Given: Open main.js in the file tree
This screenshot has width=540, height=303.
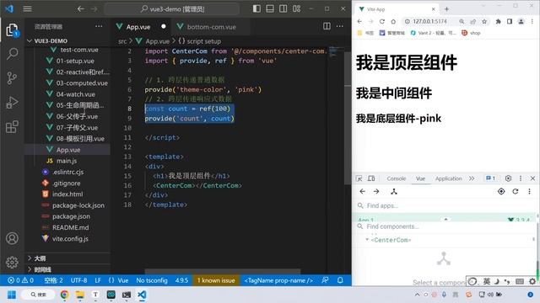Looking at the screenshot, I should (66, 161).
